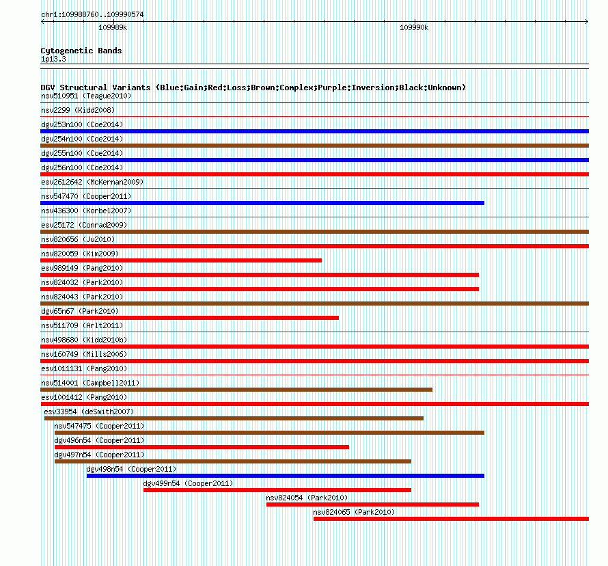The height and width of the screenshot is (566, 608).
Task: Open variant dgv254n100 (Coe2014) label
Action: (x=82, y=139)
